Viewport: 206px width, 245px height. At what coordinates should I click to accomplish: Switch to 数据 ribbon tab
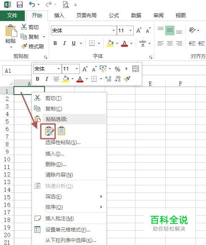136,16
